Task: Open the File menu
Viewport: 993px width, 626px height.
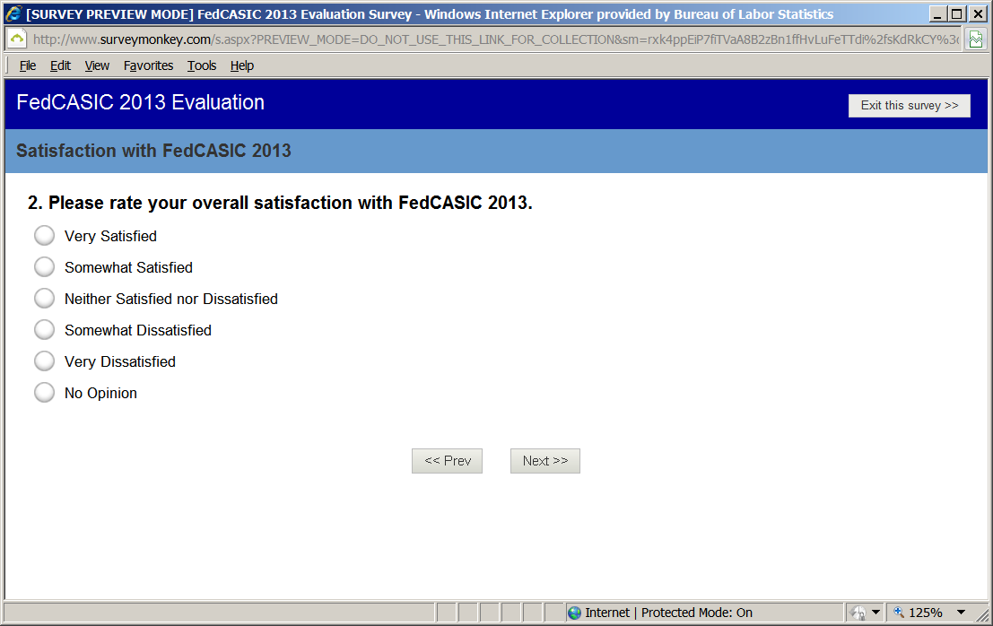Action: click(27, 65)
